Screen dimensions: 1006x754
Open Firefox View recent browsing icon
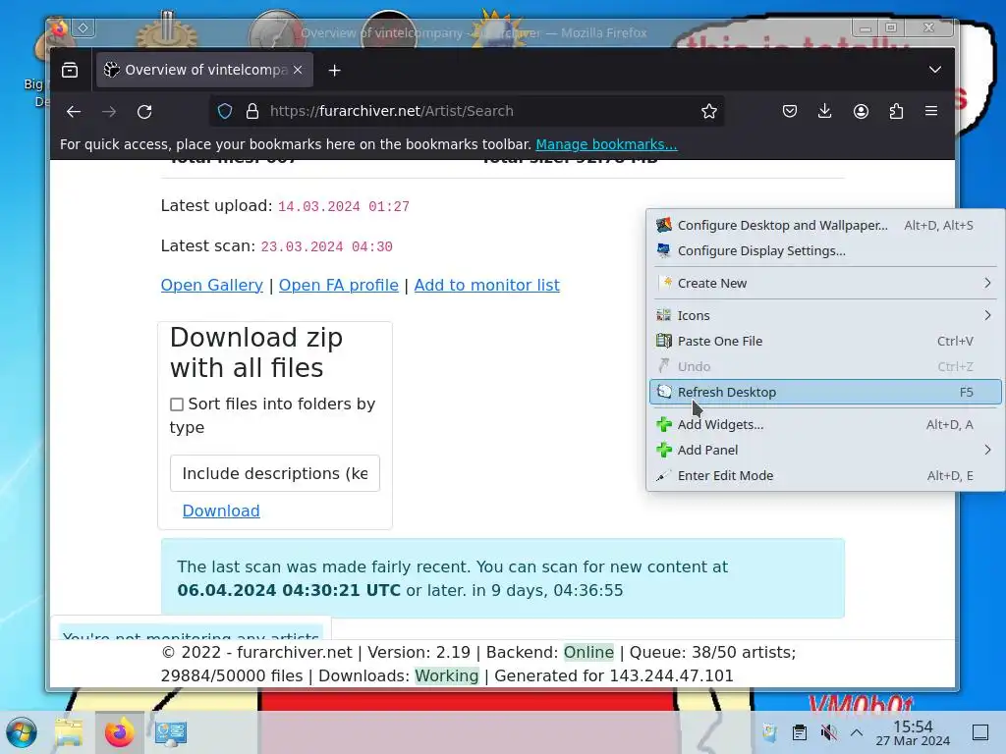pos(70,70)
